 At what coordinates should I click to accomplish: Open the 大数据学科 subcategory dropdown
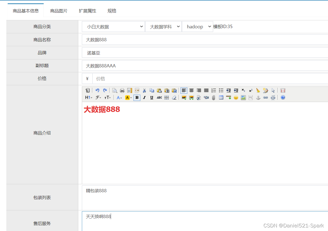point(163,27)
